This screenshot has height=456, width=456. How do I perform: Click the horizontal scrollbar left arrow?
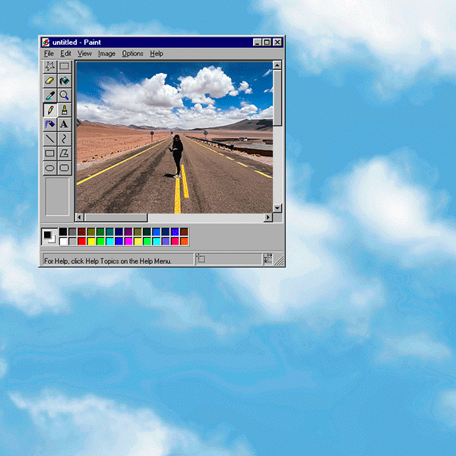point(80,217)
